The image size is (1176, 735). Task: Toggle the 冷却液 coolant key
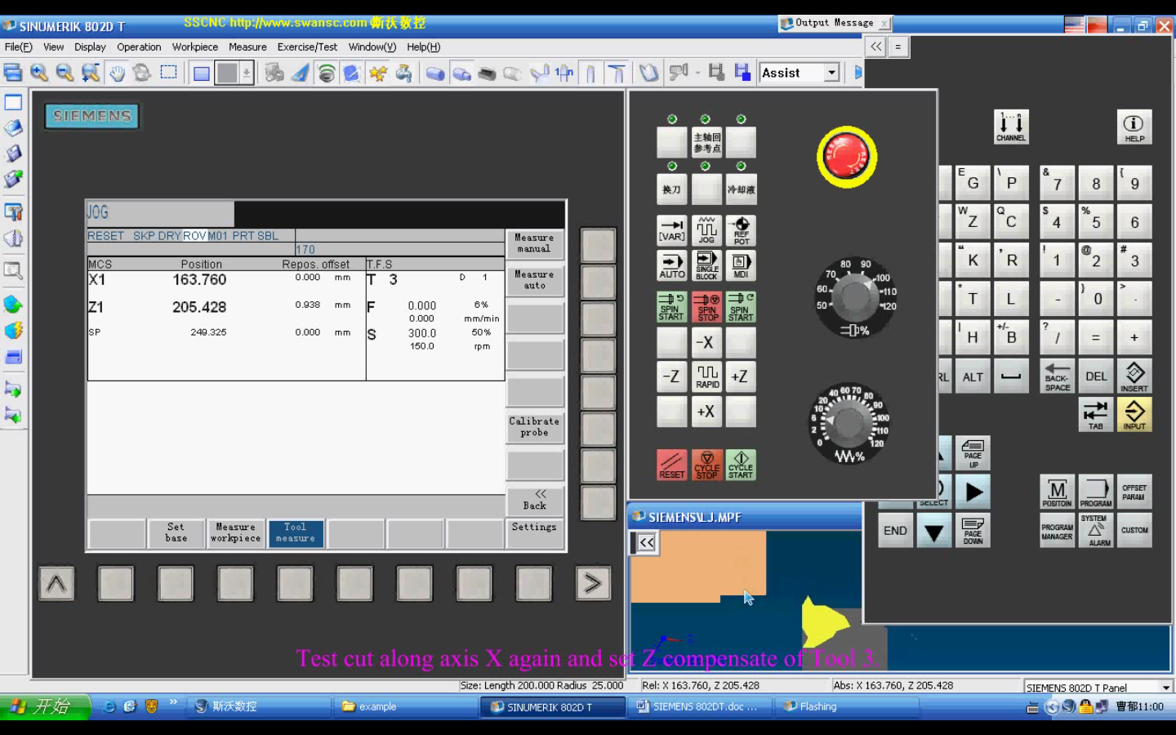741,189
